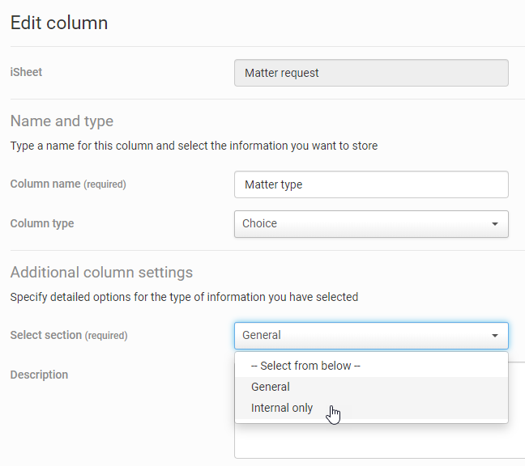The image size is (525, 466).
Task: Click the Additional column settings heading
Action: [x=101, y=272]
